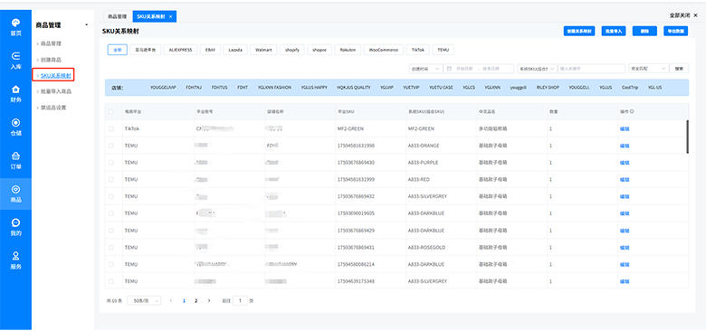Screen dimensions: 706x331
Task: Go to previous page with left arrow
Action: tap(171, 300)
